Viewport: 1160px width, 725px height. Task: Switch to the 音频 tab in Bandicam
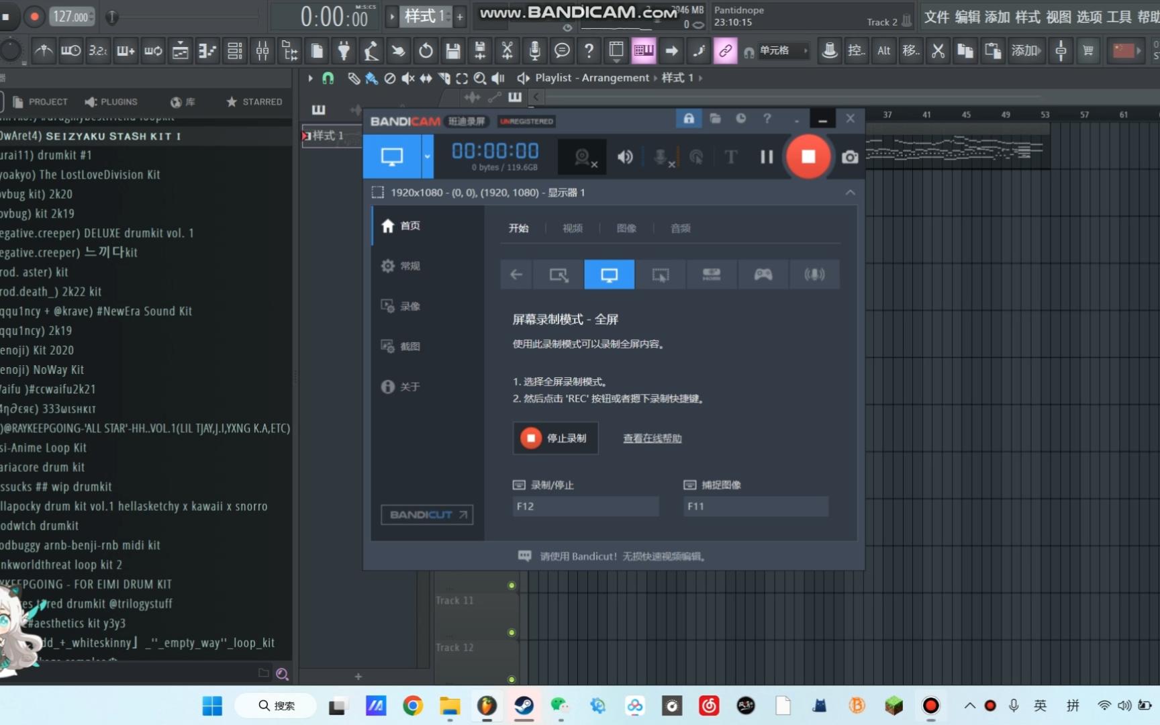coord(680,228)
